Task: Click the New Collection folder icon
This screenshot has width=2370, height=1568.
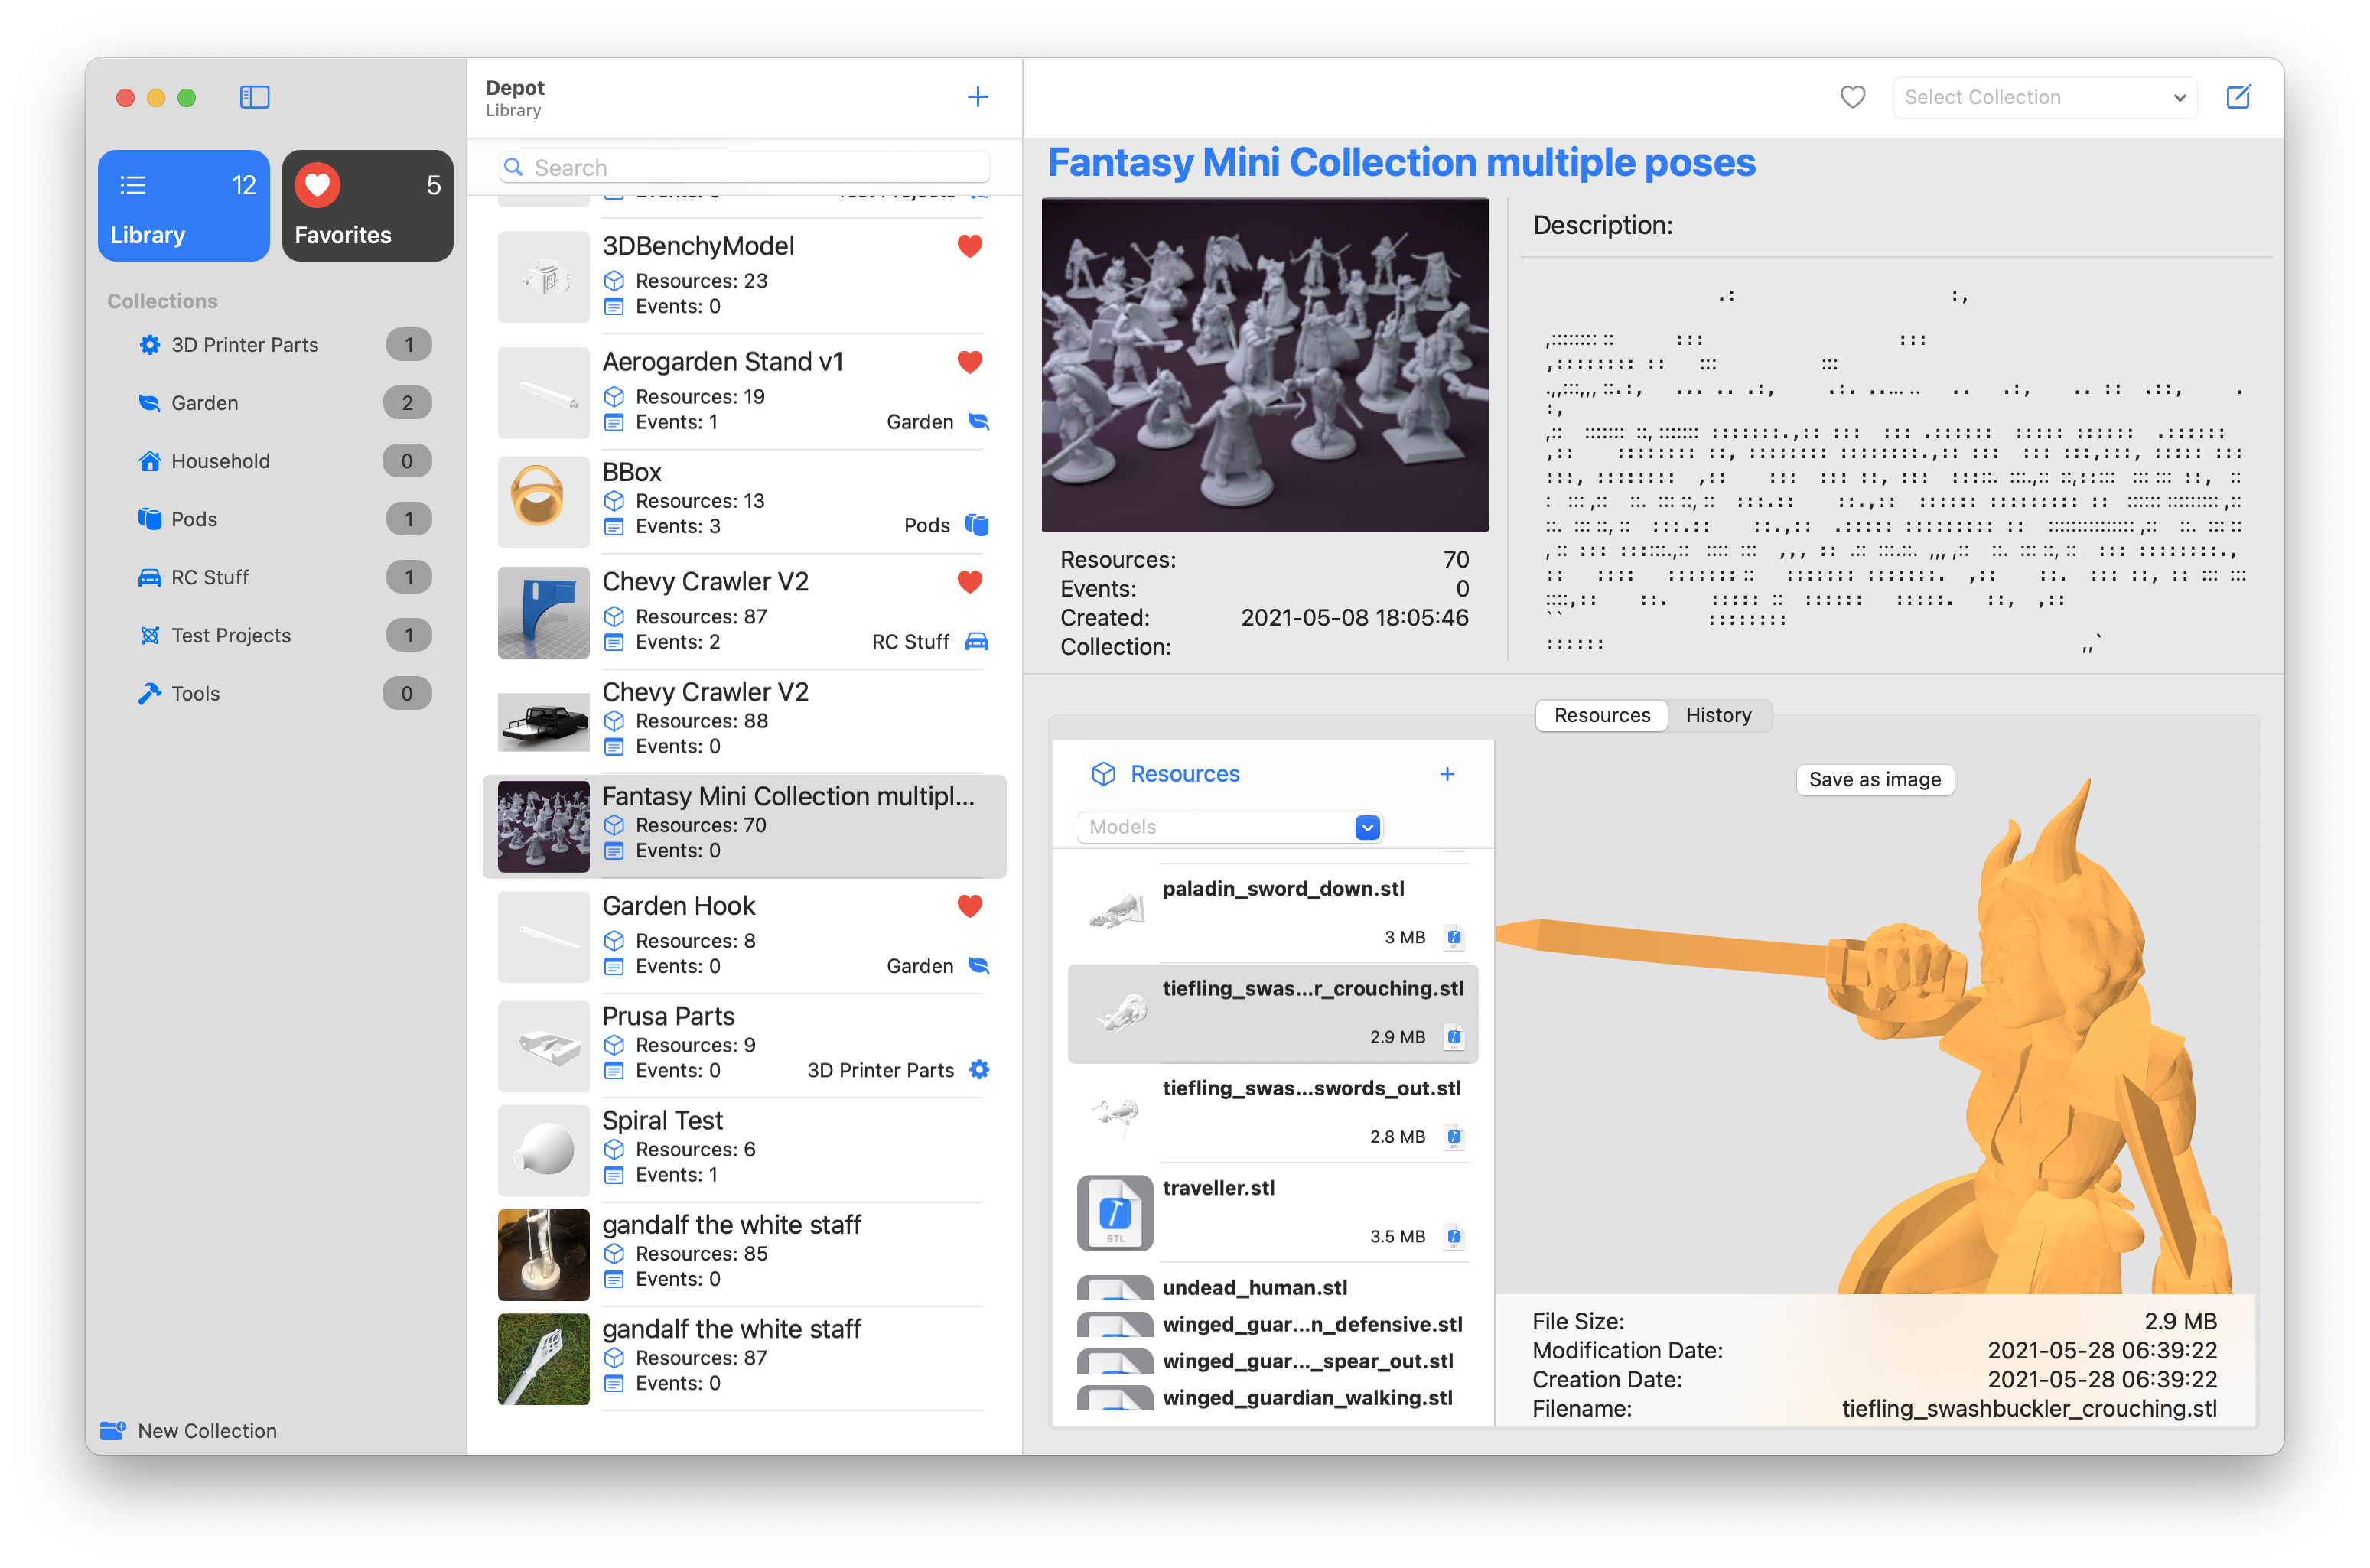Action: 113,1430
